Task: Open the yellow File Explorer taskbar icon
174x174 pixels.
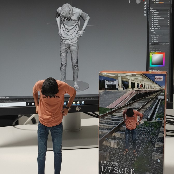Action: (74, 103)
